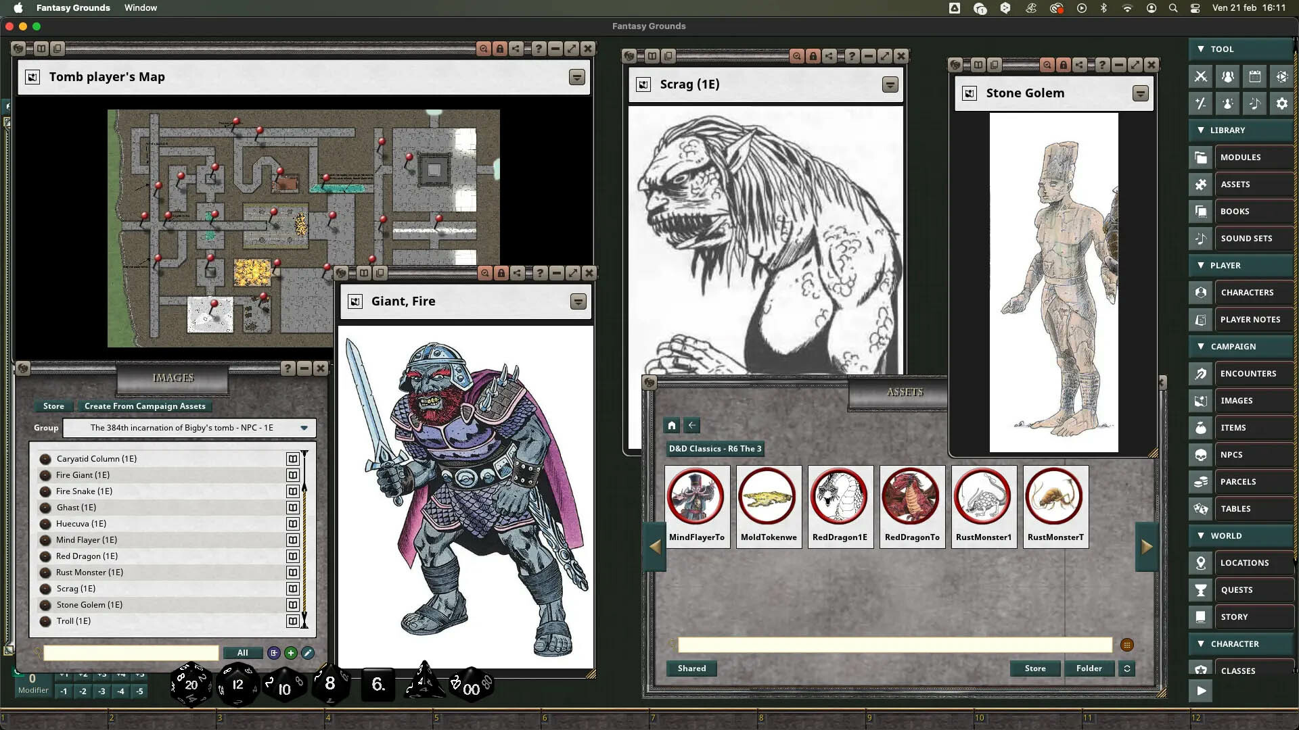Toggle the token box for Stone Golem (1E)
This screenshot has height=730, width=1299.
tap(293, 604)
